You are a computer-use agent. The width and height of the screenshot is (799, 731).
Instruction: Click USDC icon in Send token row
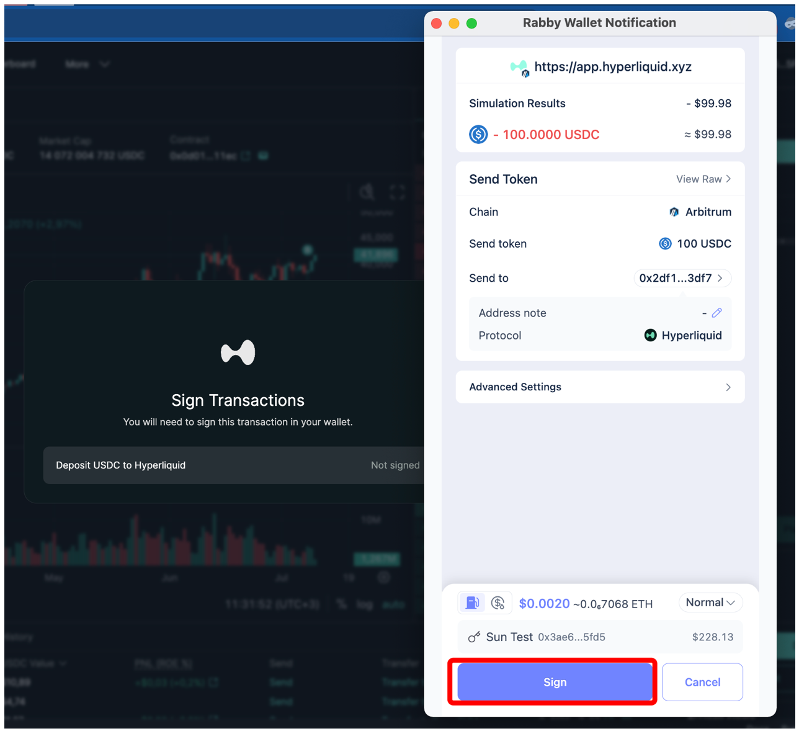pos(665,244)
